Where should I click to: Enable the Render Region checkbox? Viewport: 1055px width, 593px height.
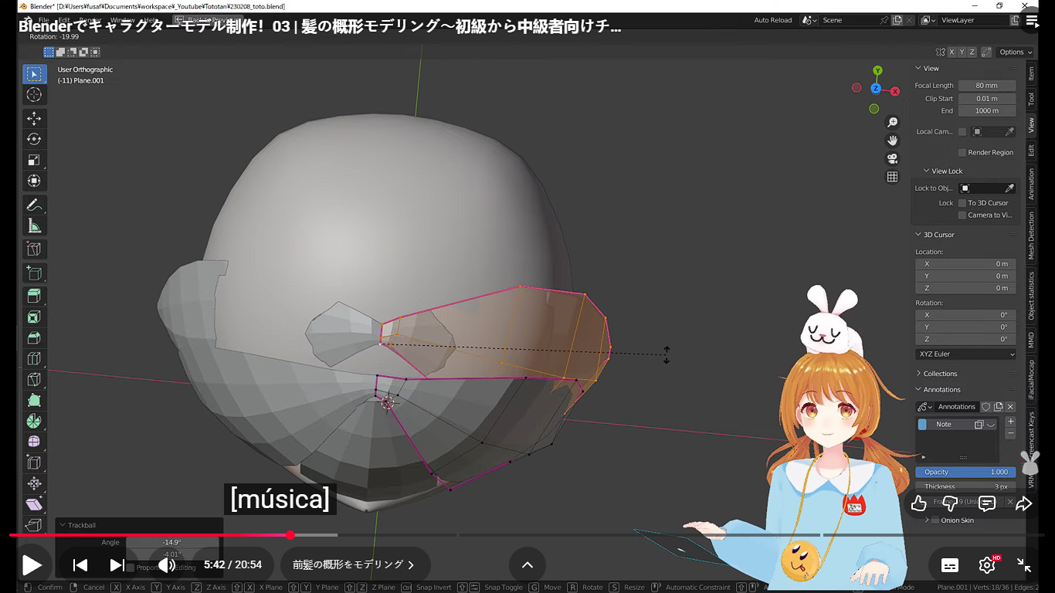coord(962,152)
